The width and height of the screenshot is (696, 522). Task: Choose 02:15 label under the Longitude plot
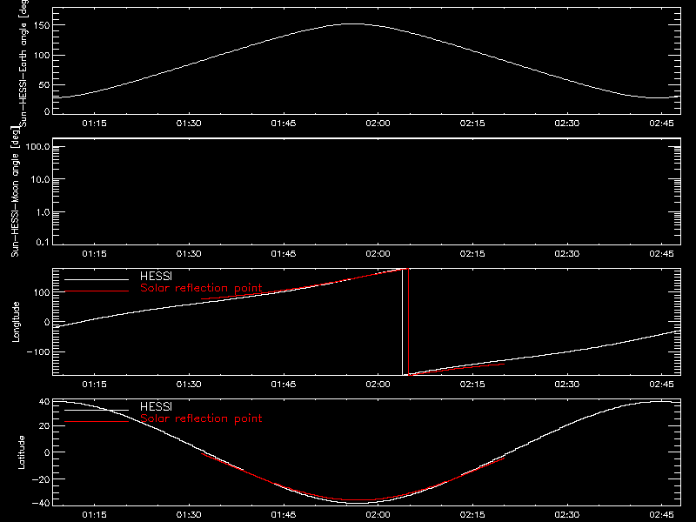coord(472,385)
